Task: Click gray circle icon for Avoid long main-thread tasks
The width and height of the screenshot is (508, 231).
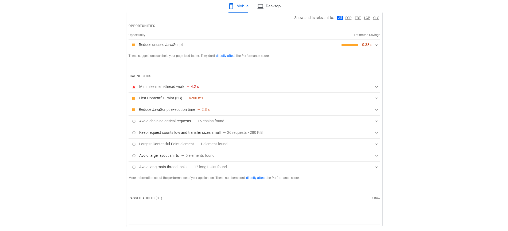Action: pos(134,167)
